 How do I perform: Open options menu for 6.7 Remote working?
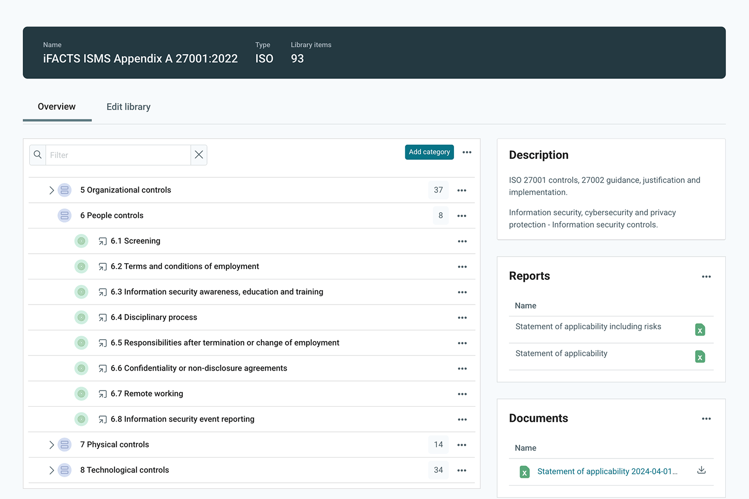coord(462,394)
